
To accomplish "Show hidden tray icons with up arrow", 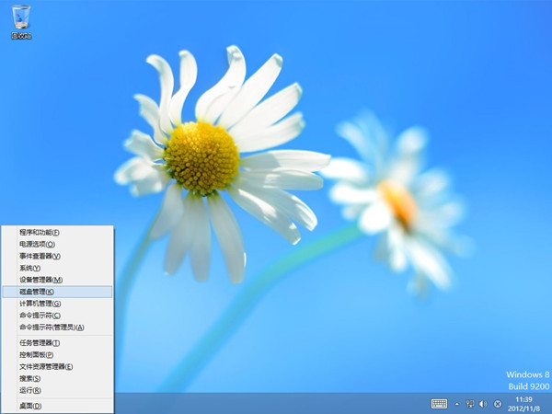I will click(456, 404).
